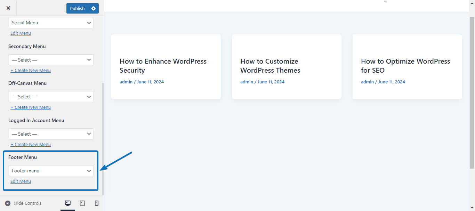Screen dimensions: 475x211
Task: Collapse sidebar with Hide Controls arrow icon
Action: 8,203
